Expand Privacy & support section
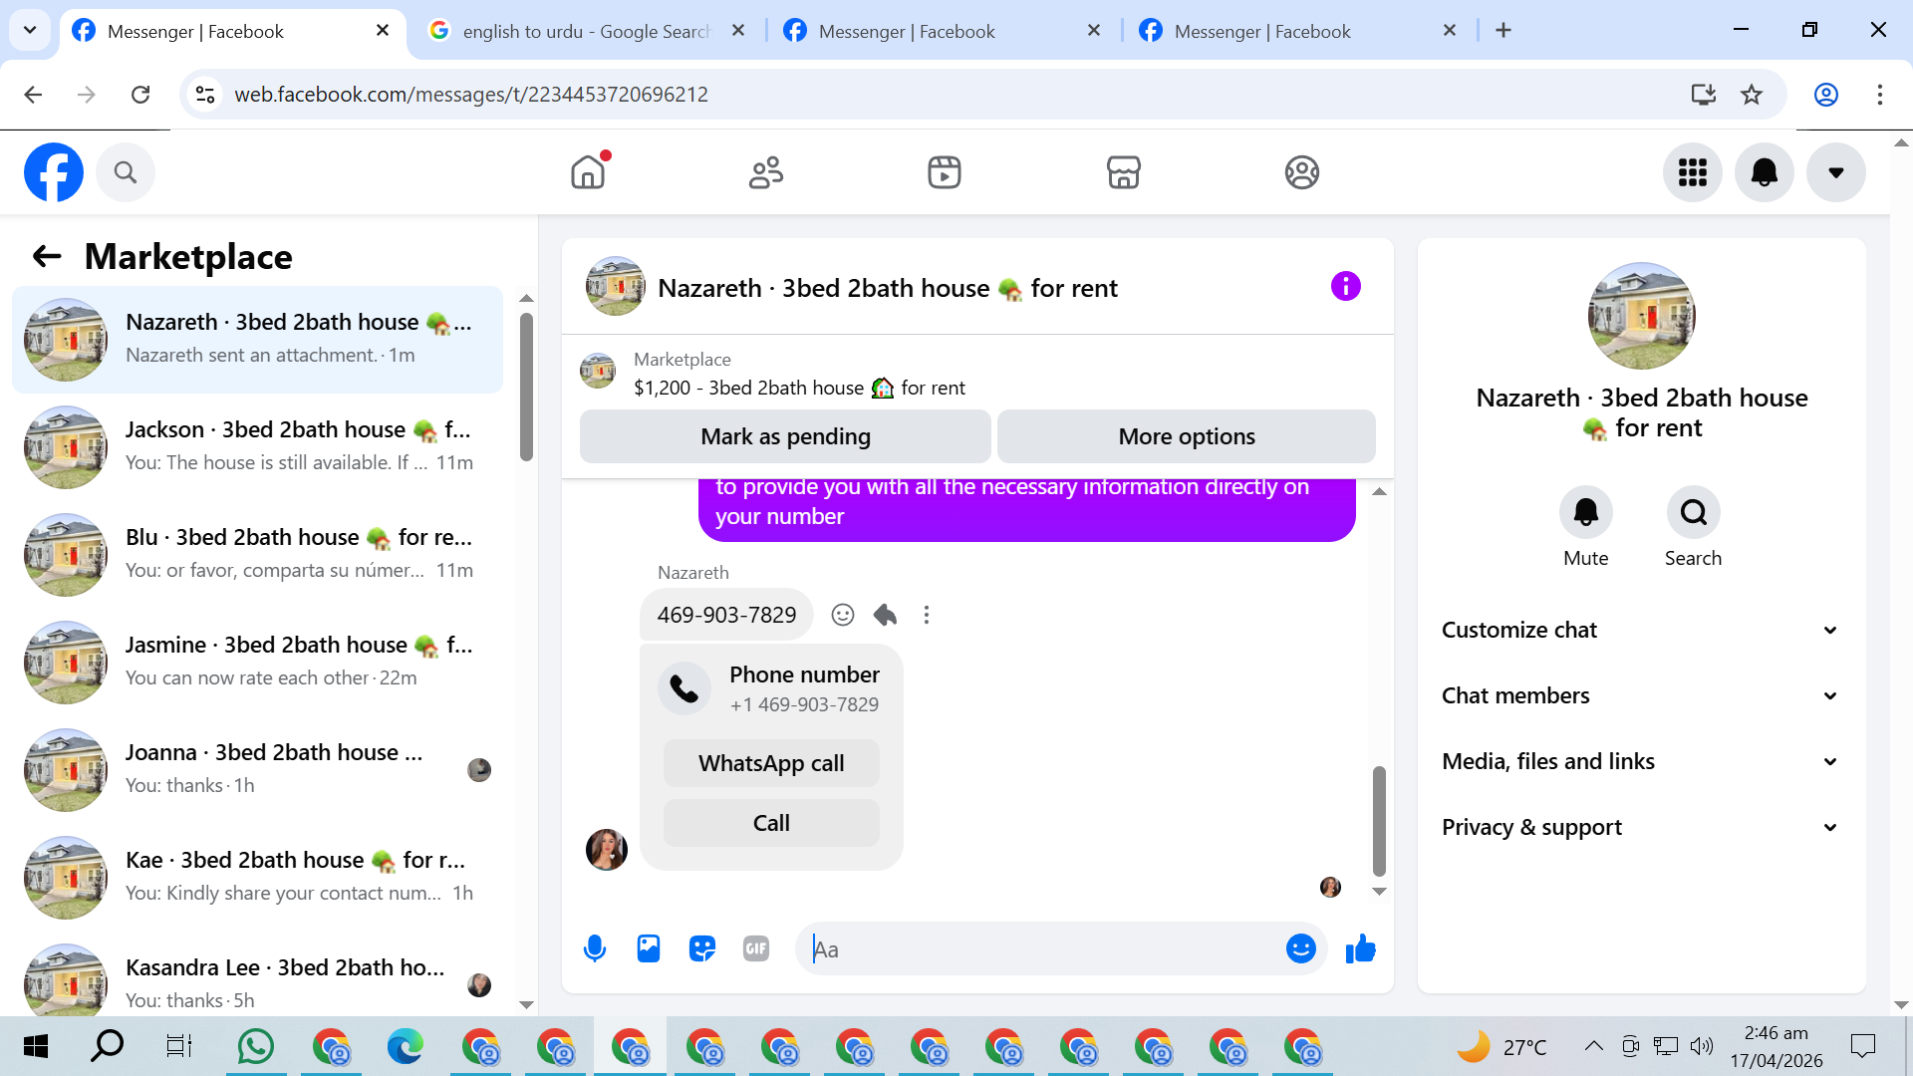 (1640, 827)
